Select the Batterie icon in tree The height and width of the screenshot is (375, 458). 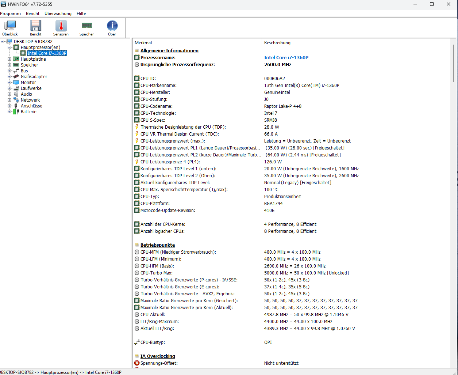coord(16,112)
